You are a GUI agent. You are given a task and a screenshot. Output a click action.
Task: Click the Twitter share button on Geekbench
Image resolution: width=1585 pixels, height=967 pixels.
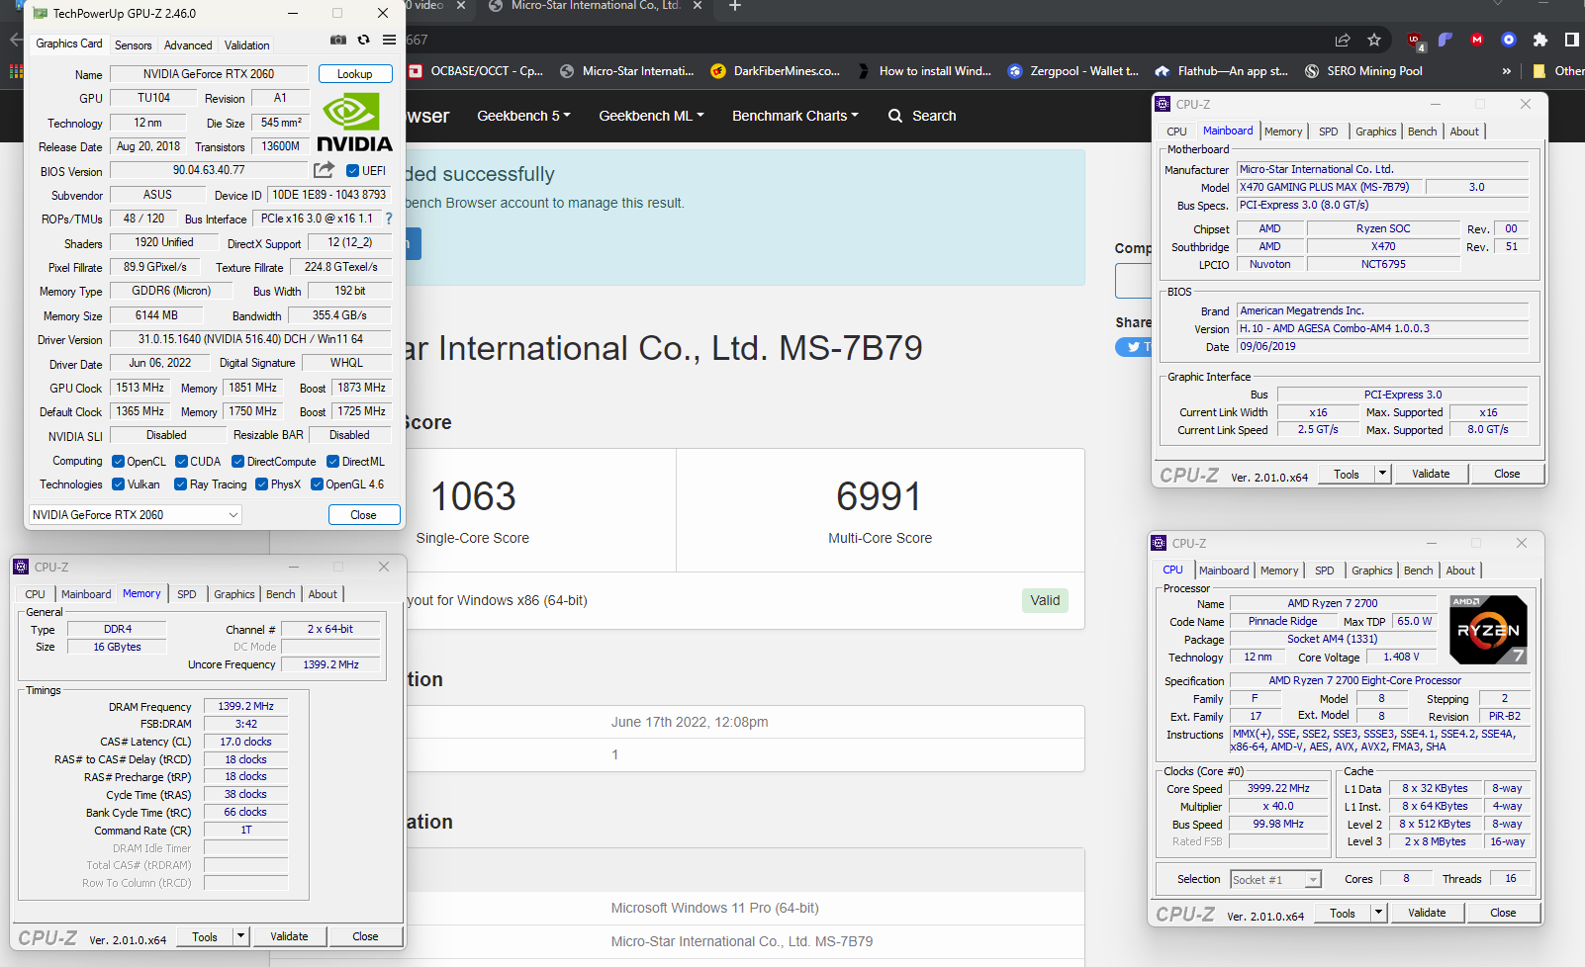point(1134,347)
